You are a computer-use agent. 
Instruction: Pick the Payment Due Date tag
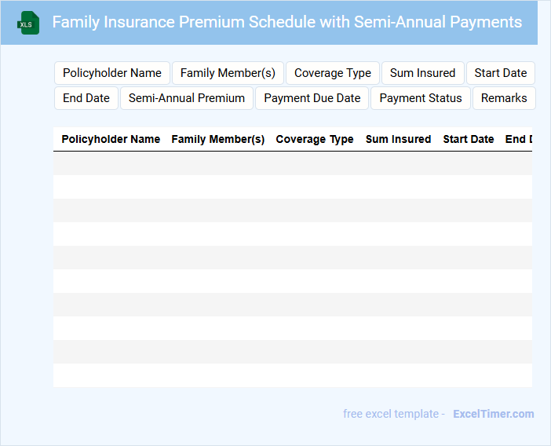312,98
